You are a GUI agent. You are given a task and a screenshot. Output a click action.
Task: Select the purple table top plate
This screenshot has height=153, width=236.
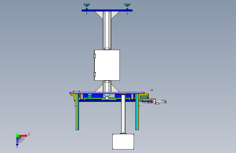(107, 93)
